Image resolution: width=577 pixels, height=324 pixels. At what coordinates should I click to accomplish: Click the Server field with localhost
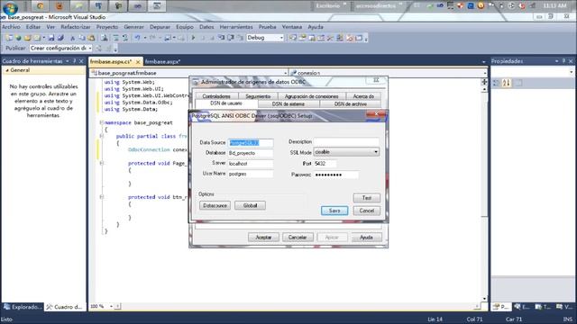[251, 164]
